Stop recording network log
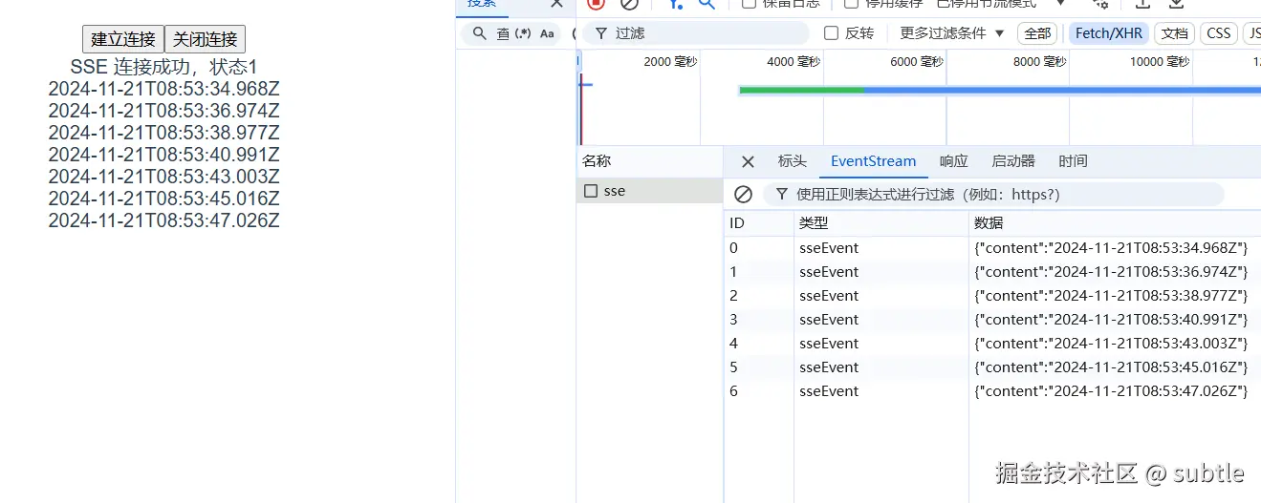The height and width of the screenshot is (503, 1261). pos(596,4)
